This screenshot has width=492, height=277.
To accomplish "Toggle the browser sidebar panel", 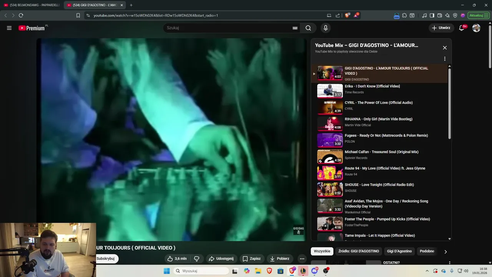I will pyautogui.click(x=432, y=15).
